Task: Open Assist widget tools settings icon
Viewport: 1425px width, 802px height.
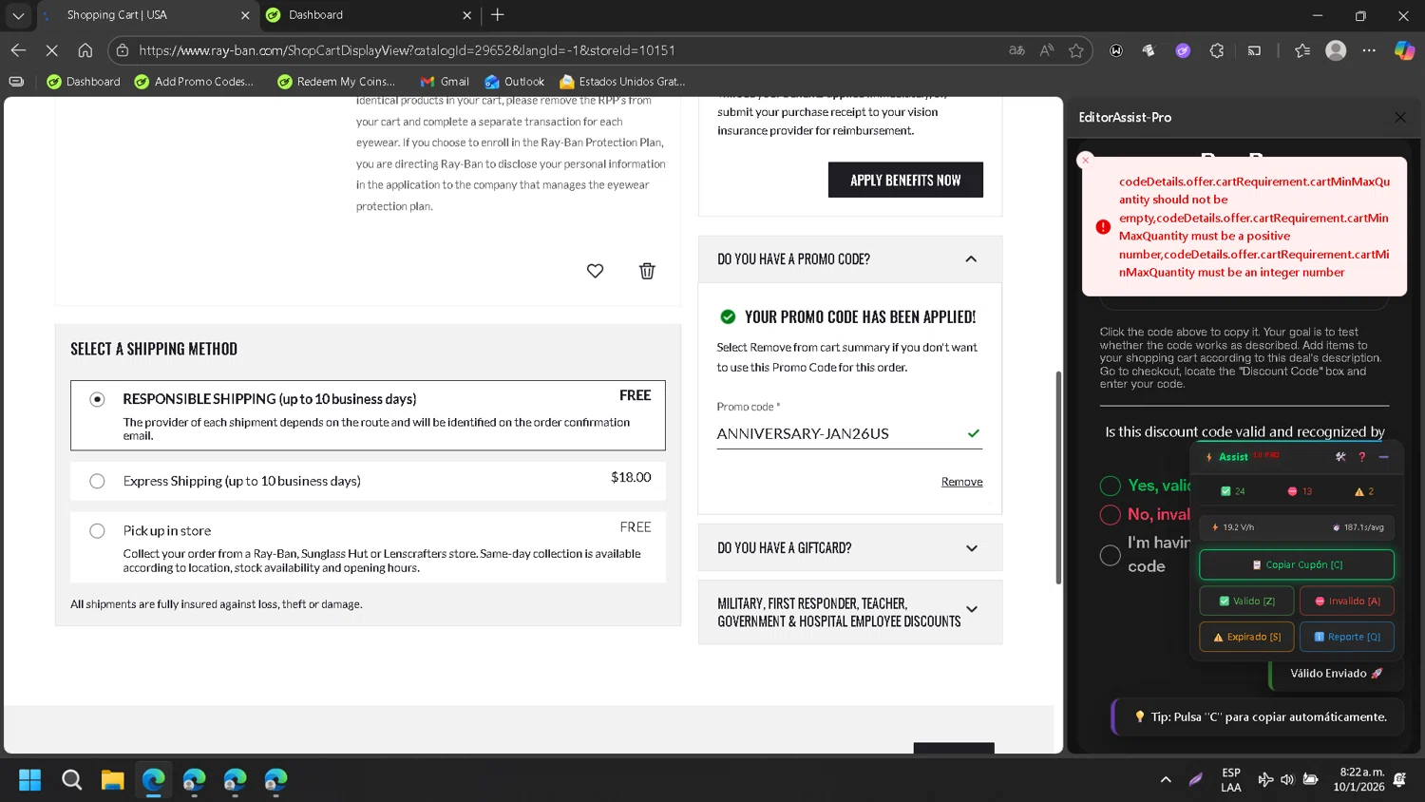Action: click(1340, 457)
